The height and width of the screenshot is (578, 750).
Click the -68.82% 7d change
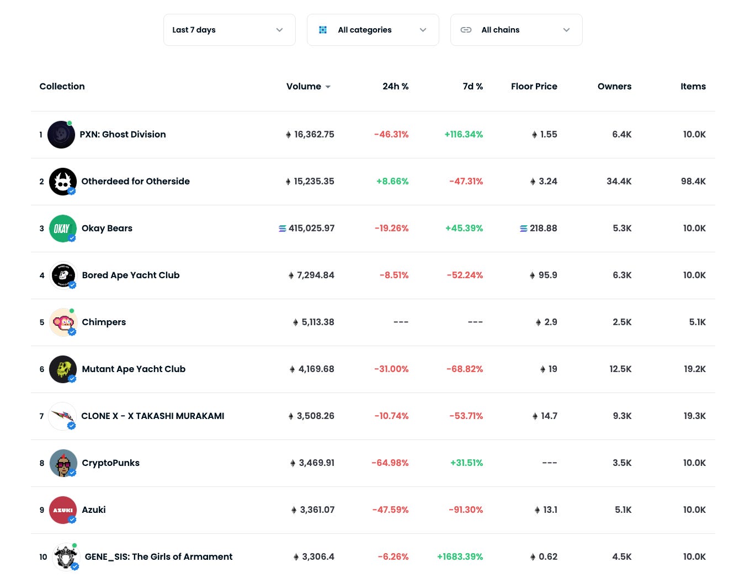pos(465,369)
